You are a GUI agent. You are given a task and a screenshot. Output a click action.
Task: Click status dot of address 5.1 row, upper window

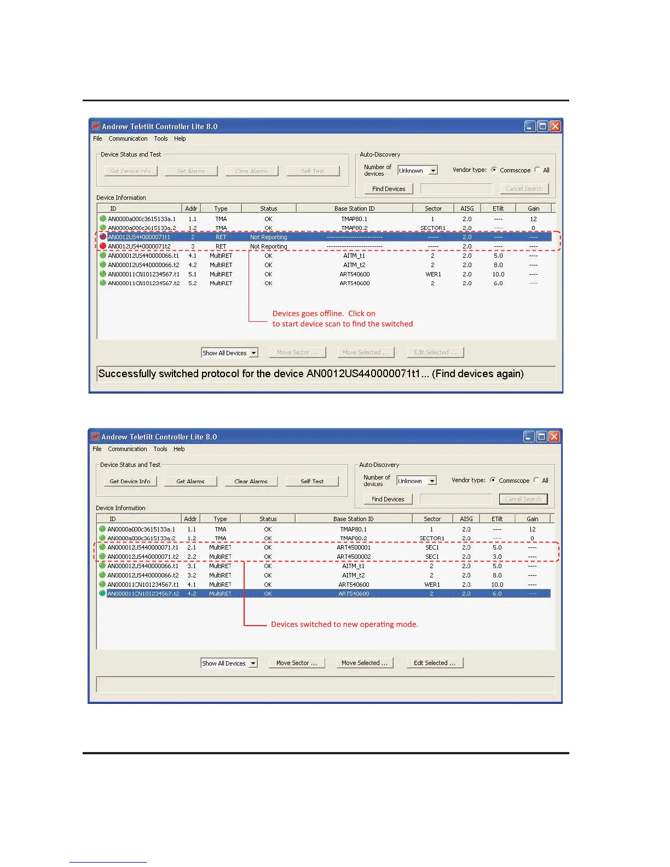point(103,274)
